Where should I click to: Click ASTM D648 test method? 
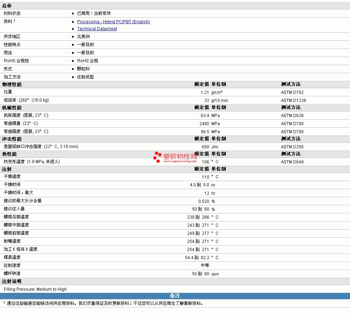[292, 162]
